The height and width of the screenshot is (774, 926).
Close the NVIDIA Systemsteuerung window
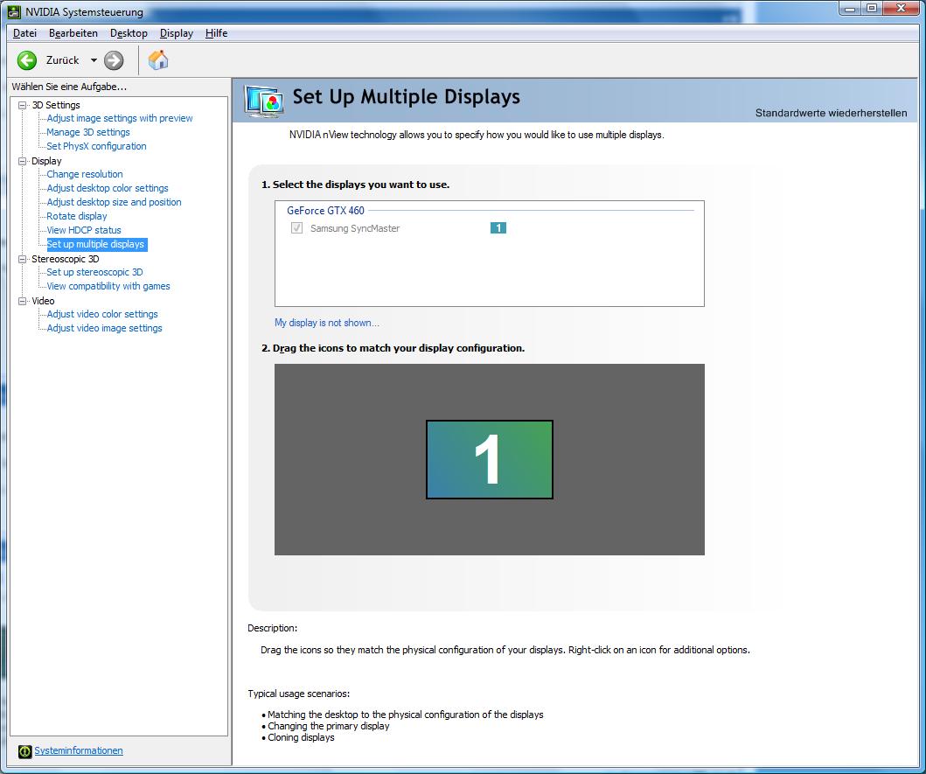point(902,9)
